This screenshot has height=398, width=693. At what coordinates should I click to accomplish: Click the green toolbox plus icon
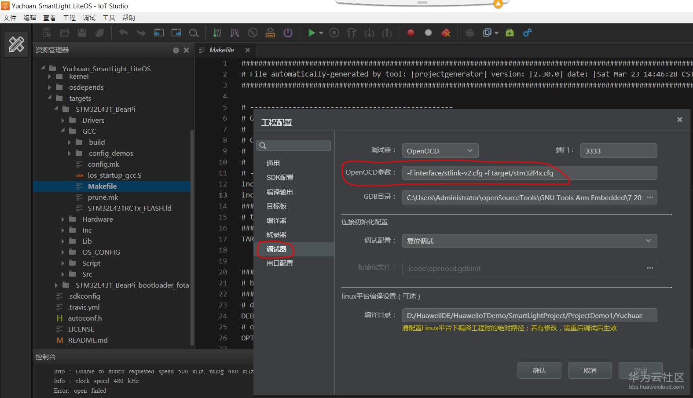(510, 33)
